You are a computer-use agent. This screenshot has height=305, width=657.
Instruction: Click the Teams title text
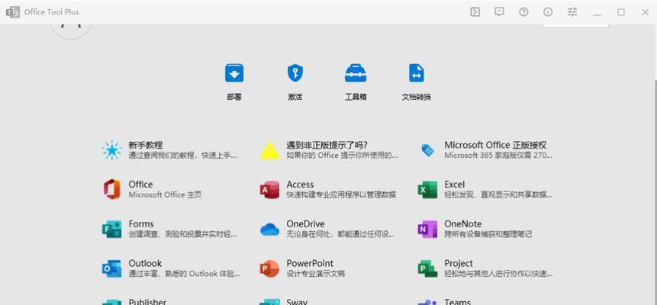coord(458,302)
